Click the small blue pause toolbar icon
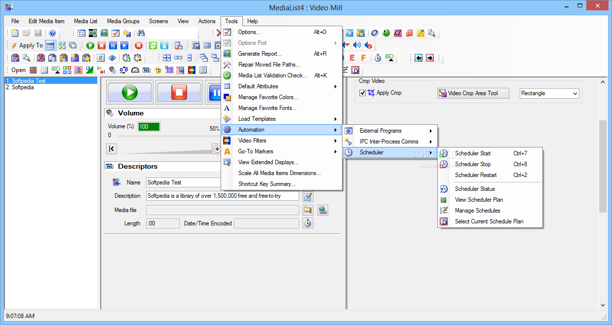Screen dimensions: 612x325 113,45
